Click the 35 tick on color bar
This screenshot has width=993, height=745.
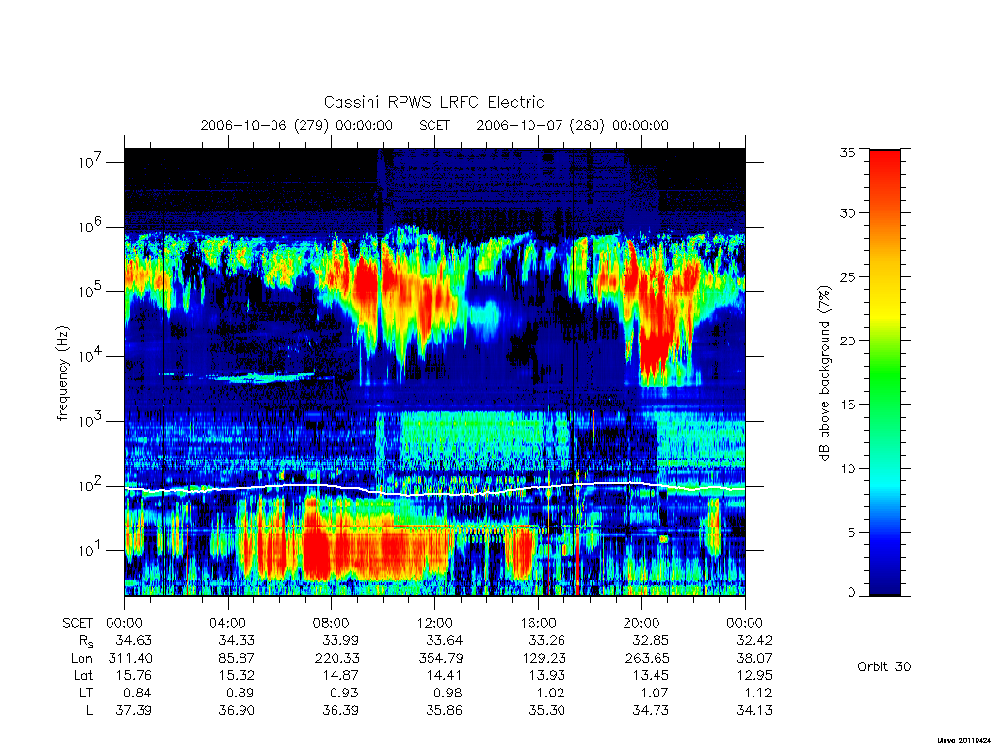(847, 152)
